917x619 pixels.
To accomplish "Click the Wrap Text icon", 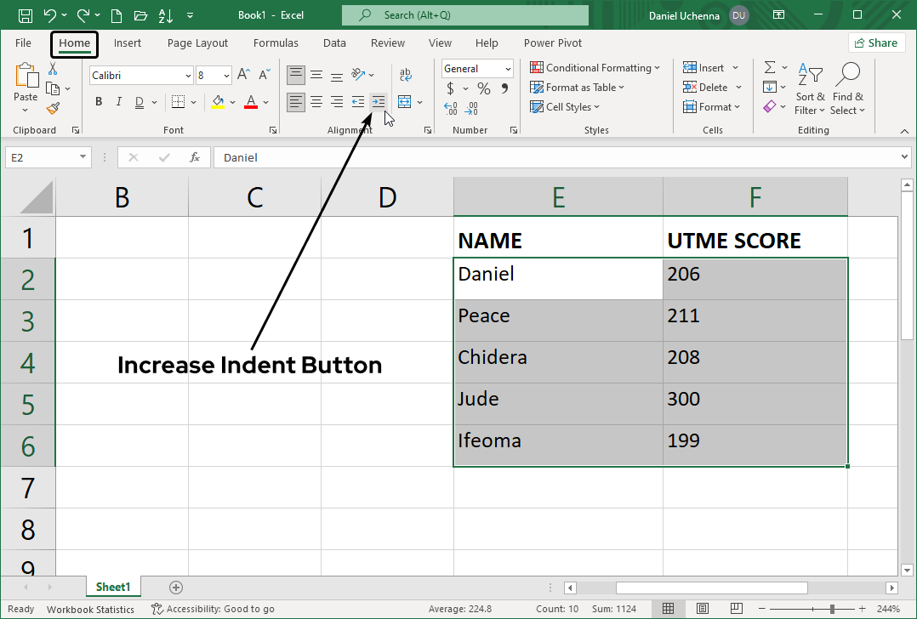I will tap(406, 75).
